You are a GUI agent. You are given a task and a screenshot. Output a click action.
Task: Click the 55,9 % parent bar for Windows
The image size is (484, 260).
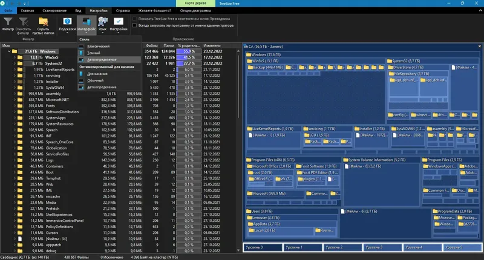point(189,51)
